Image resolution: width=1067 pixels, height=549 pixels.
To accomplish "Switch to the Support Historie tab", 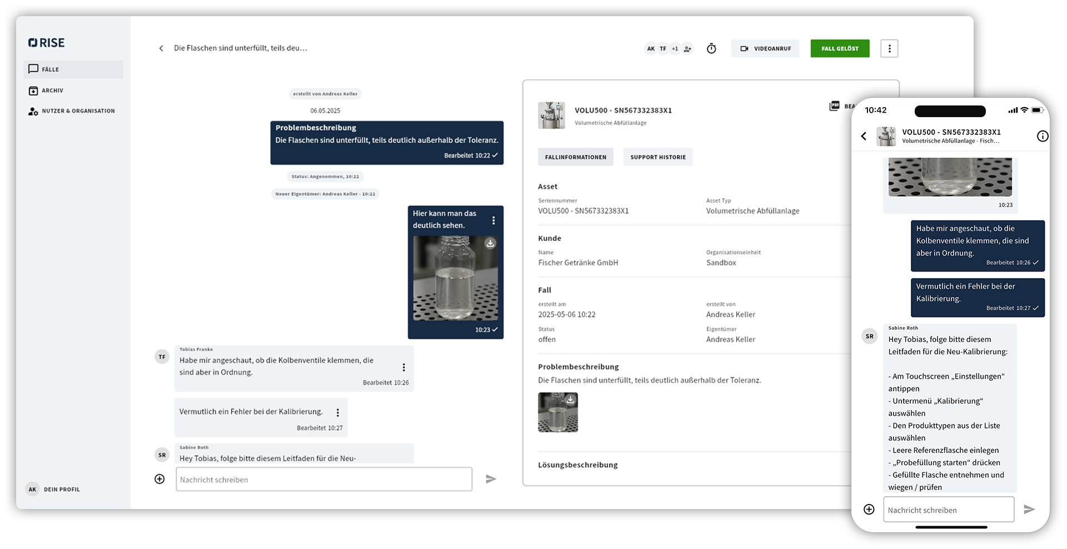I will (x=658, y=157).
